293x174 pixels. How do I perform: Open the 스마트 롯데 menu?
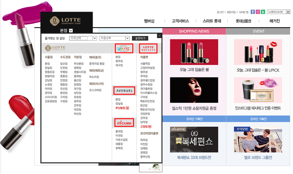(x=212, y=21)
